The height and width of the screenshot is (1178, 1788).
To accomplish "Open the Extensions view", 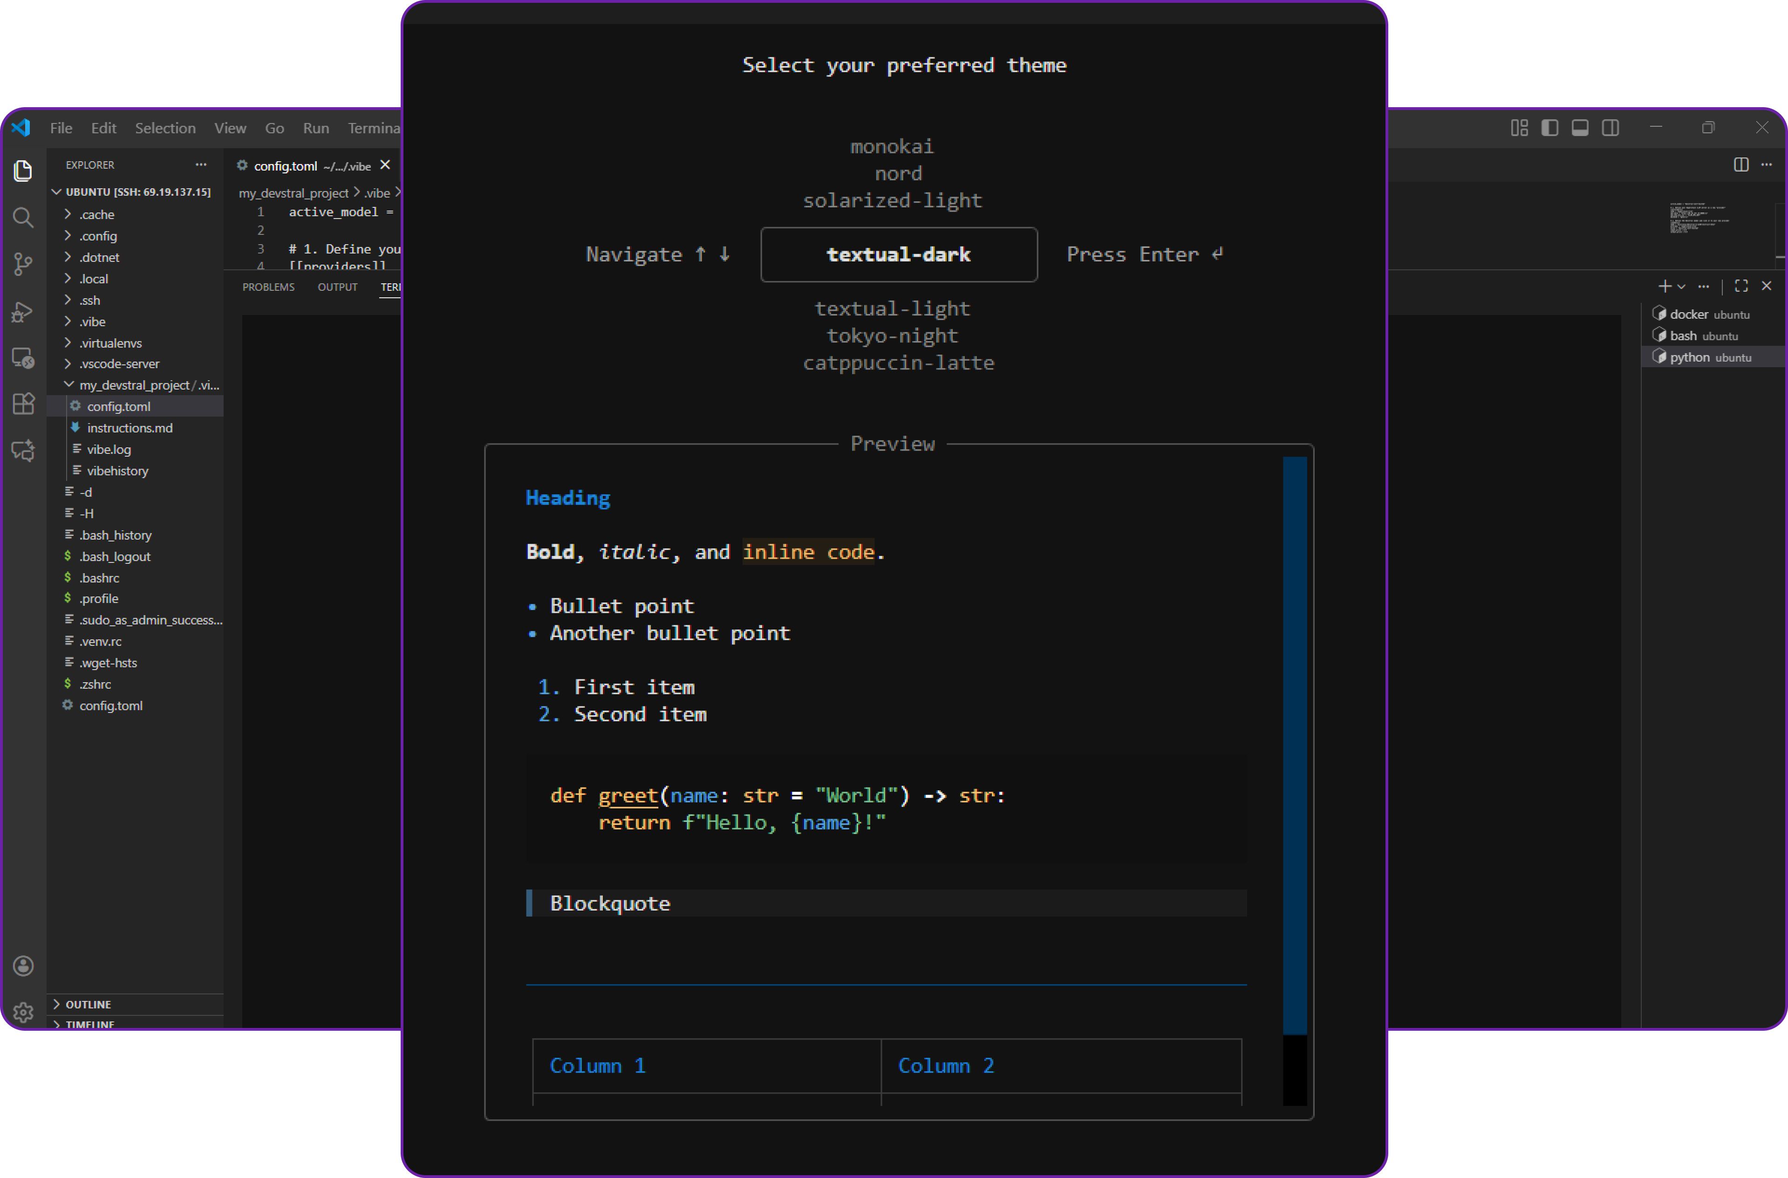I will (x=23, y=404).
